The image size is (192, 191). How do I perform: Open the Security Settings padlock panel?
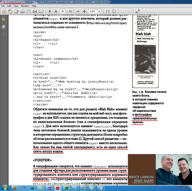point(4,19)
